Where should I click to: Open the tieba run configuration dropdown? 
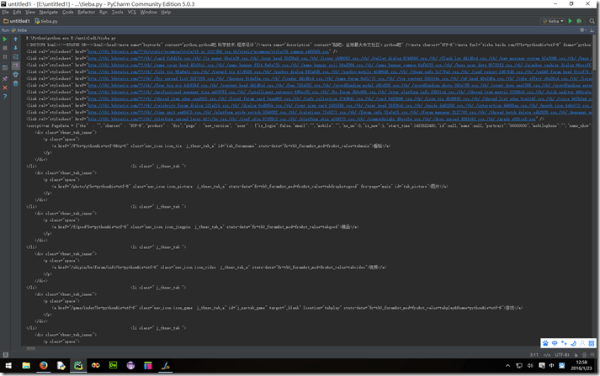pyautogui.click(x=553, y=21)
